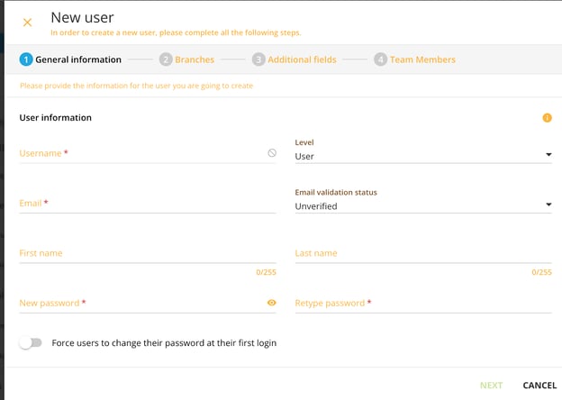Click step 2 circle icon for Branches

(x=166, y=59)
